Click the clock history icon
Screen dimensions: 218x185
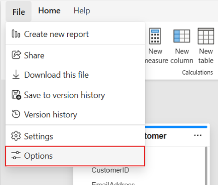tap(16, 114)
